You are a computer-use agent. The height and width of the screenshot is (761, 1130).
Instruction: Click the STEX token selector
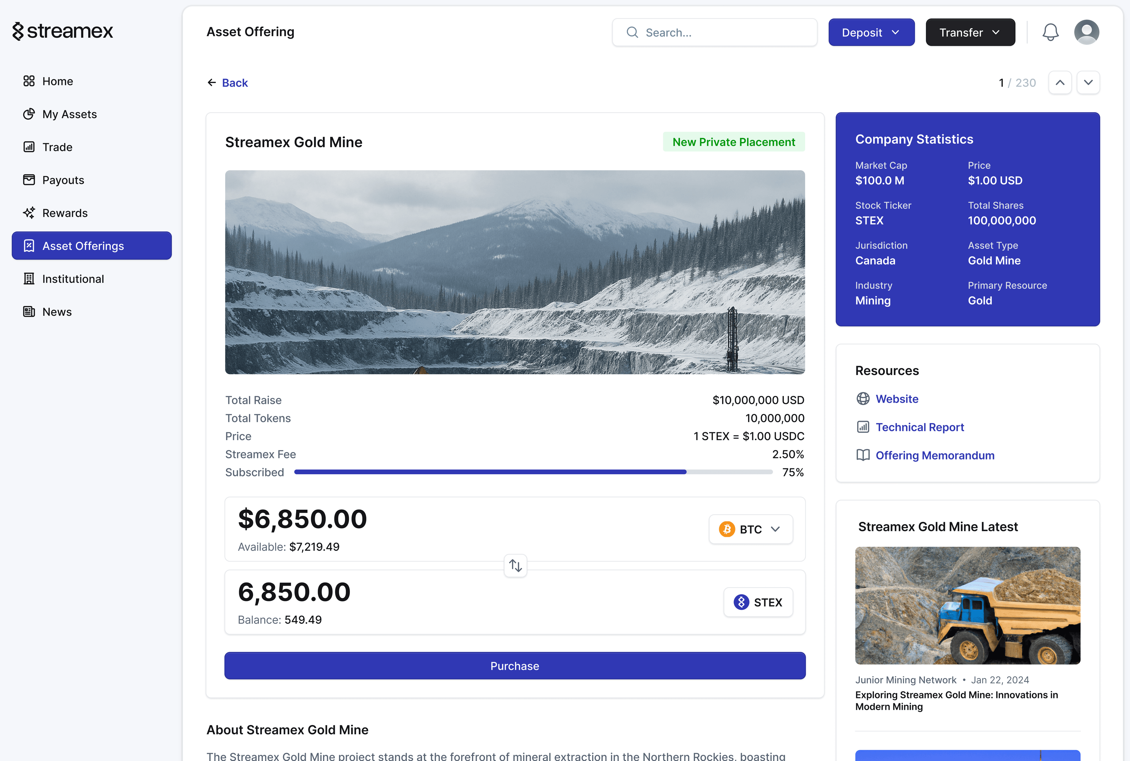coord(758,602)
